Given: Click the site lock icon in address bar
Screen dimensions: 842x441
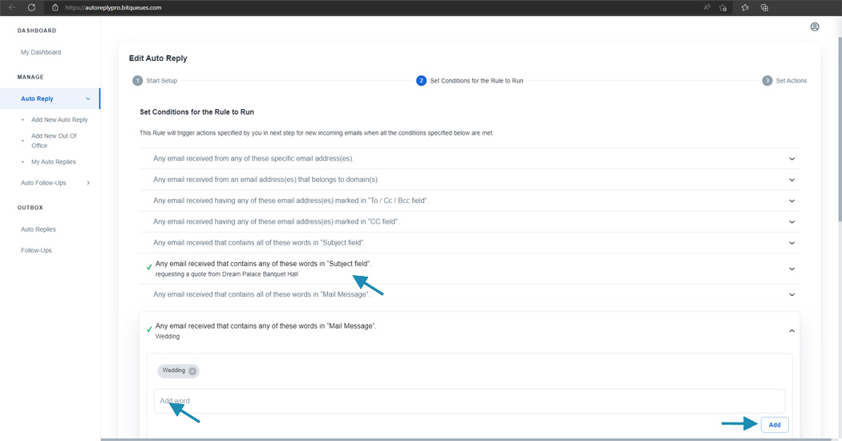Looking at the screenshot, I should click(55, 7).
